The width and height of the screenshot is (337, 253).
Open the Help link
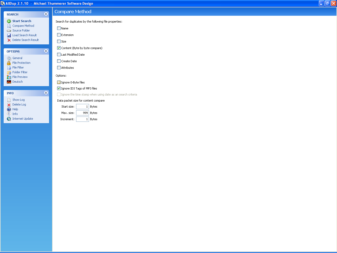[x=15, y=109]
